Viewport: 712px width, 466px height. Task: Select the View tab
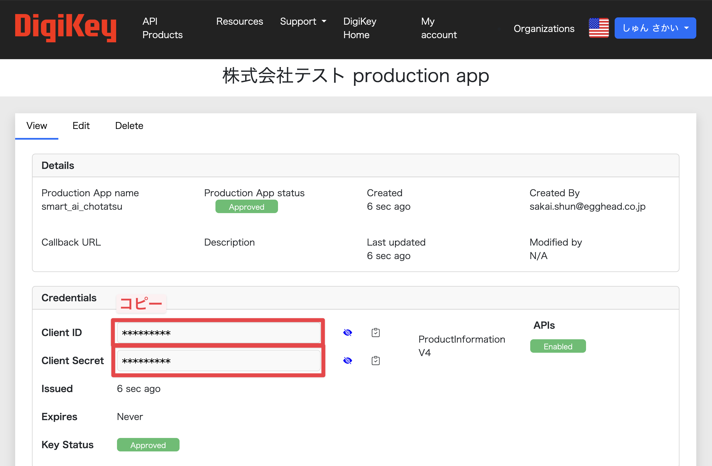36,126
